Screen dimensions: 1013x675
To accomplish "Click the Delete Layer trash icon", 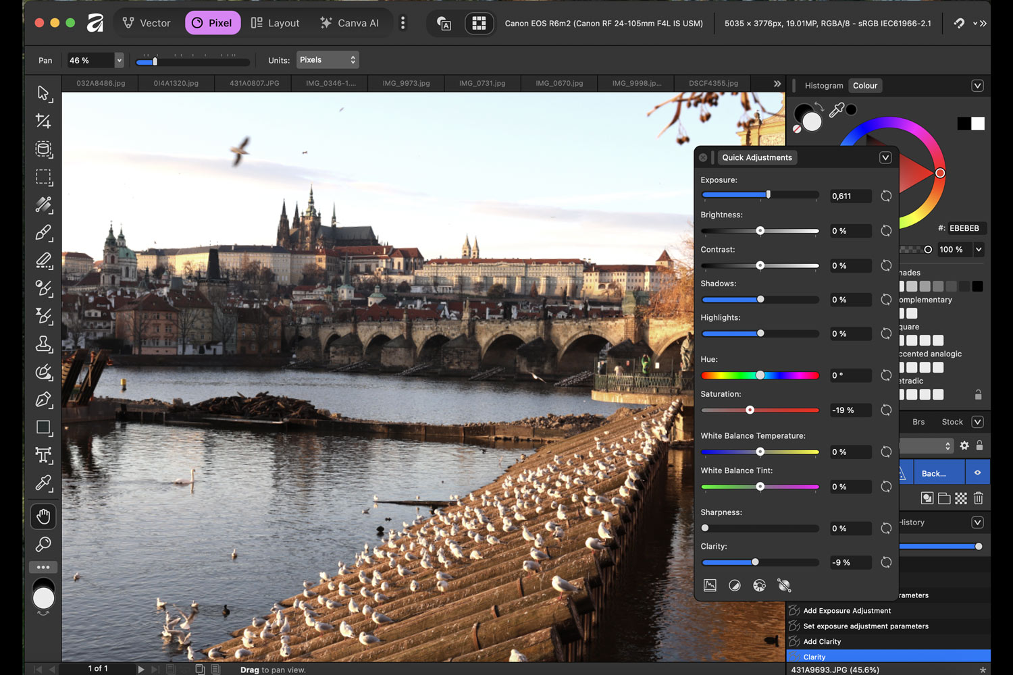I will coord(978,498).
